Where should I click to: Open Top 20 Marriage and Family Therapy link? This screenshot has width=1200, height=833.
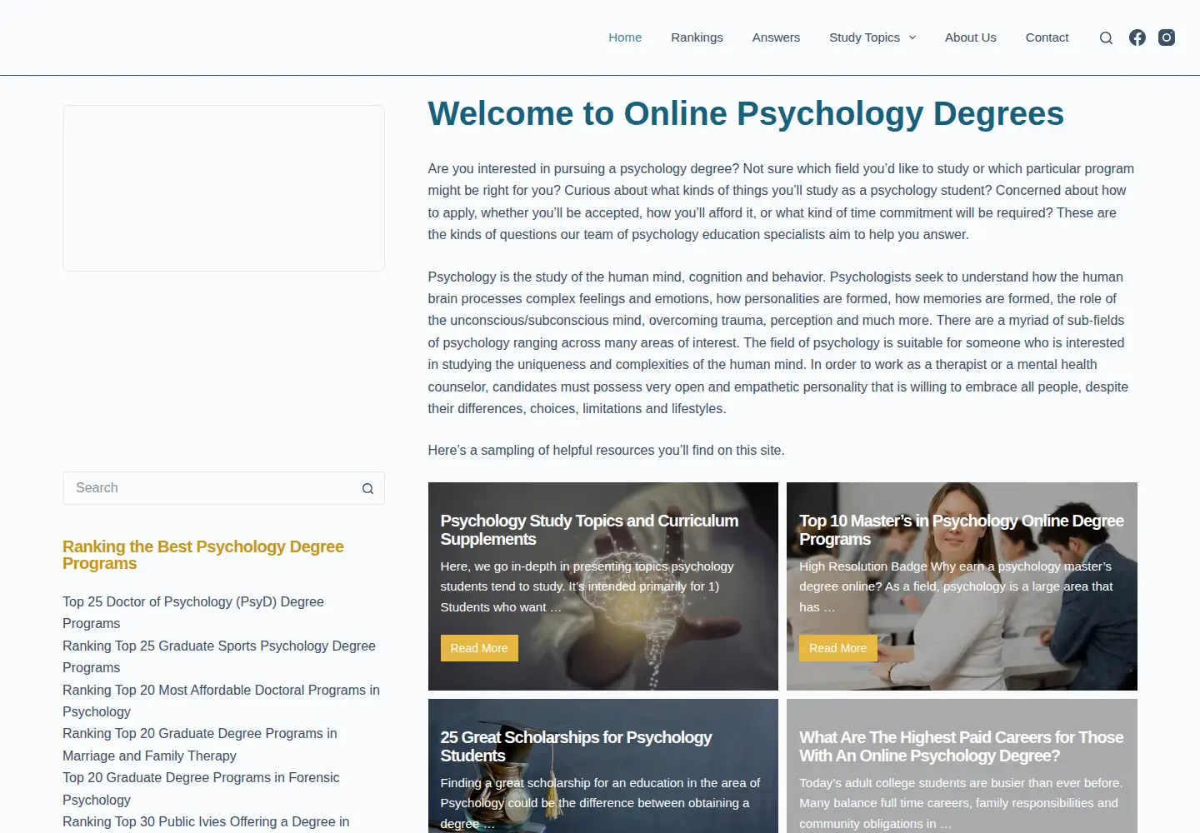click(200, 745)
